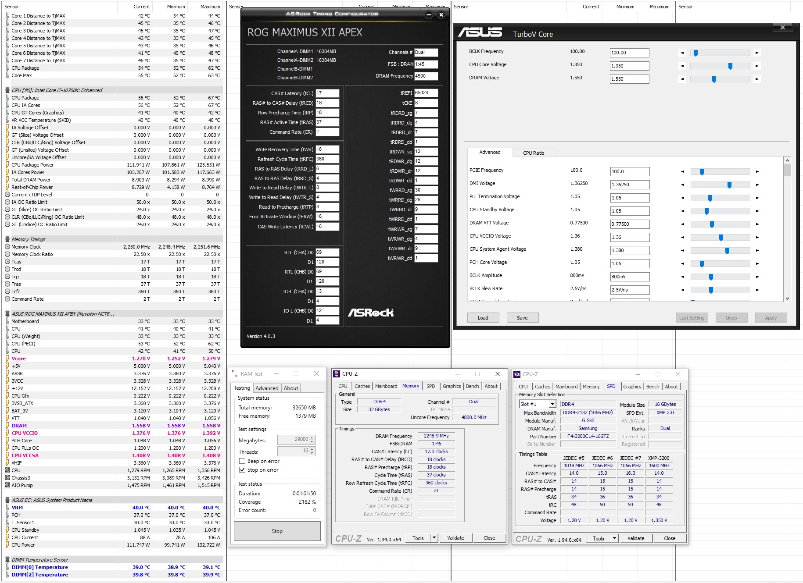Click the Refresh Cycle Time (tRFC) field
Image resolution: width=803 pixels, height=583 pixels.
[x=327, y=159]
